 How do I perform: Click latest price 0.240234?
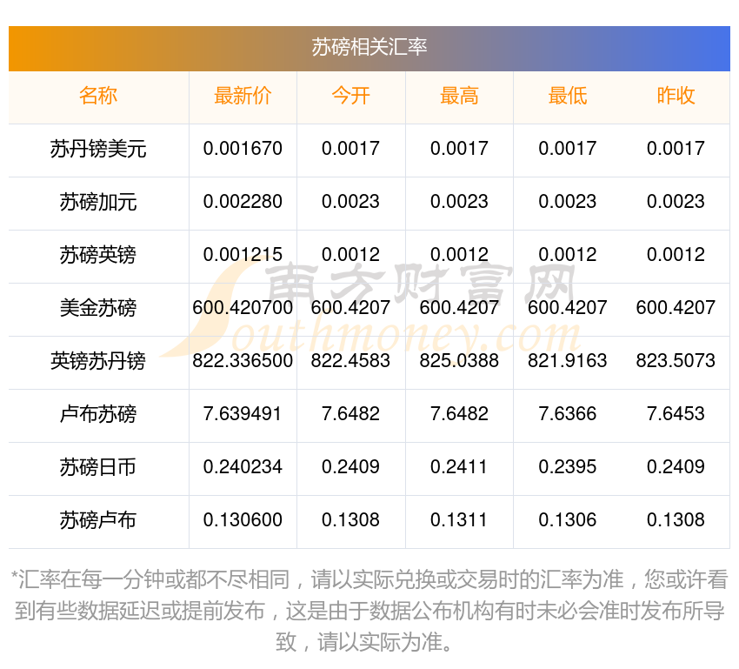click(x=243, y=467)
